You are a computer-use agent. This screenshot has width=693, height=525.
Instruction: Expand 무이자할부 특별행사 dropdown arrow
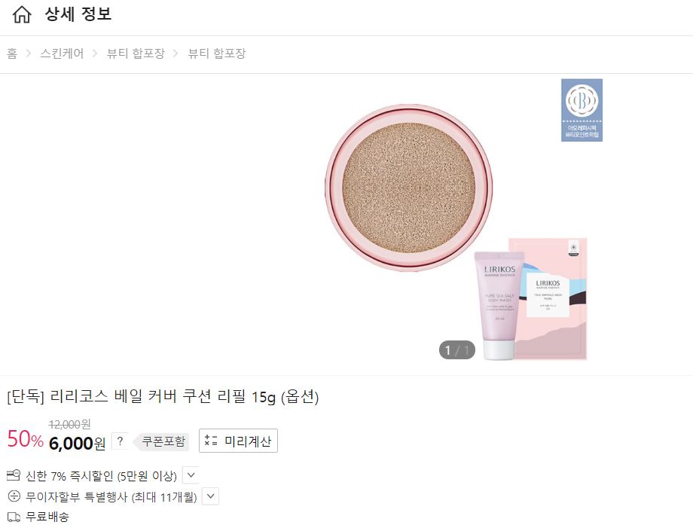[210, 496]
